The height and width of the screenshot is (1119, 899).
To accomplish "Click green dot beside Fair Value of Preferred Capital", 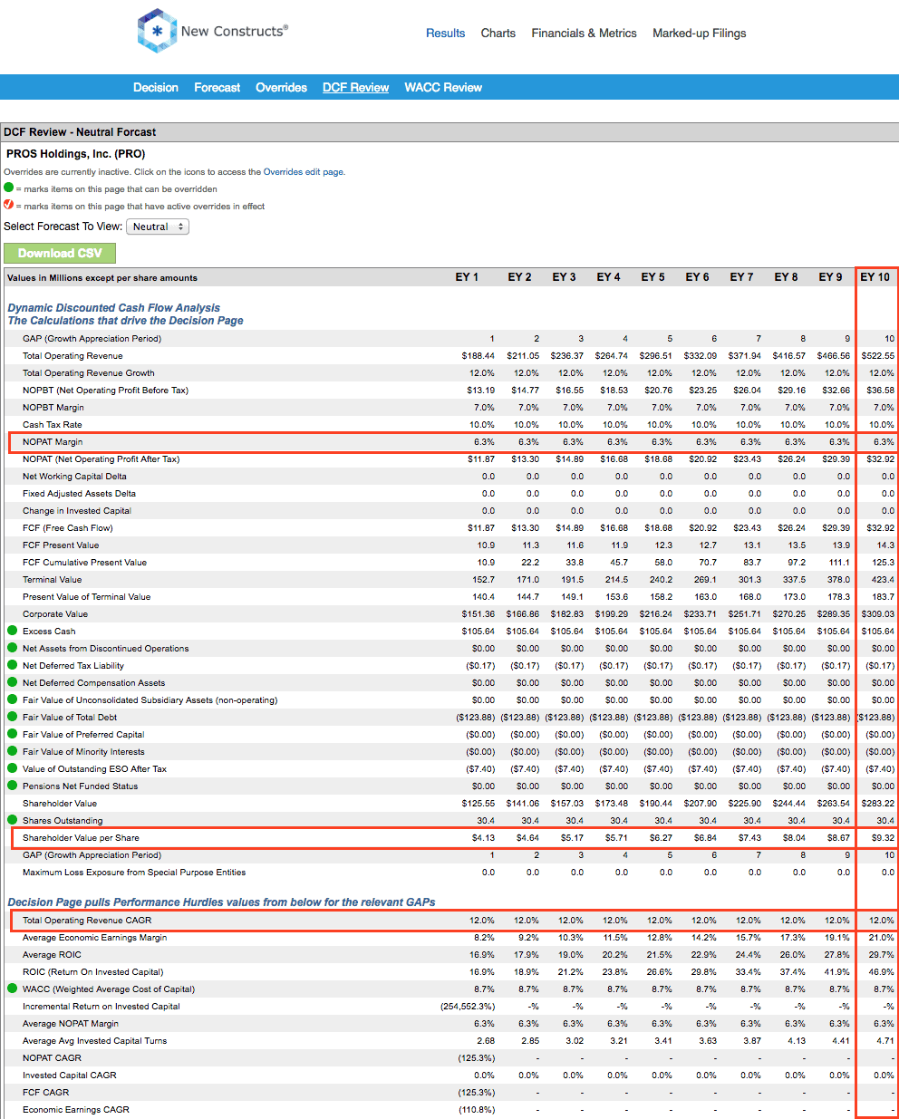I will (12, 734).
